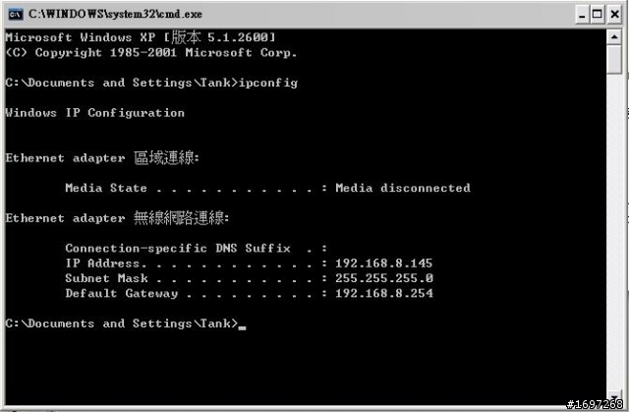Image resolution: width=629 pixels, height=412 pixels.
Task: Click the Ethernet adapter 區域連線 heading
Action: [x=102, y=158]
